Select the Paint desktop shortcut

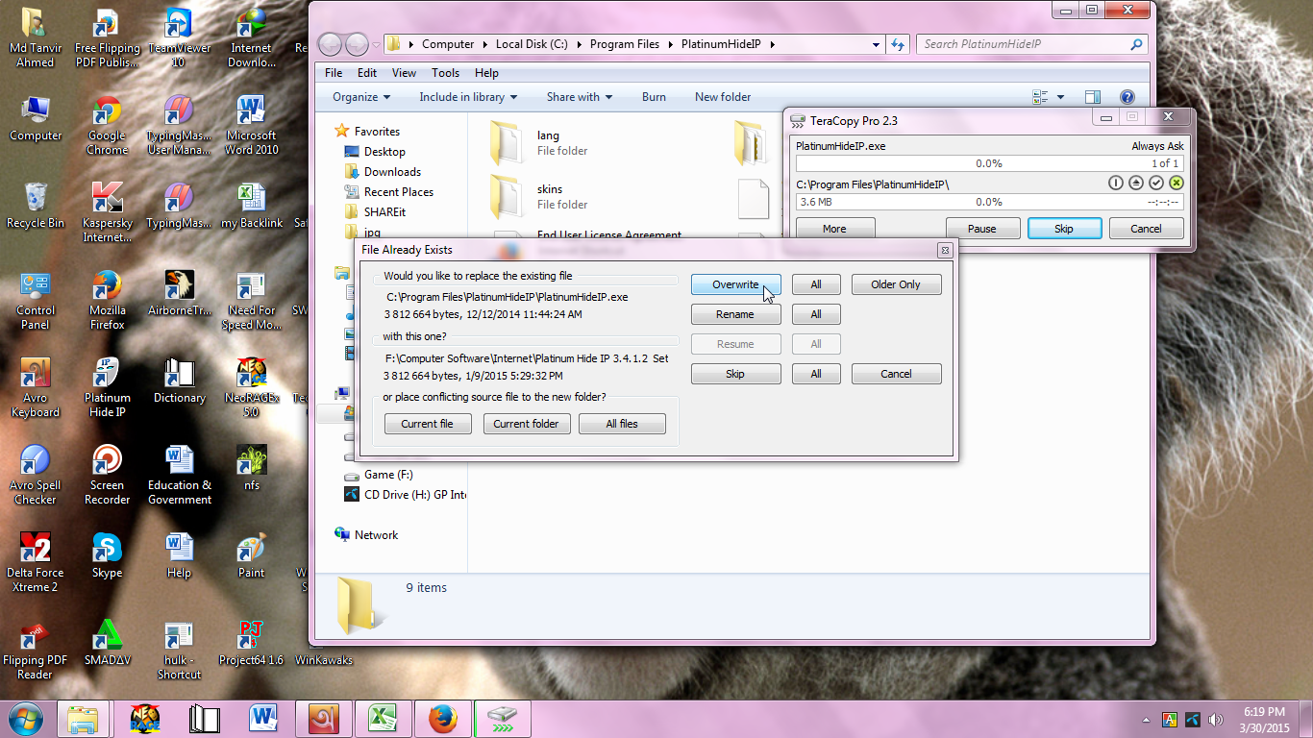tap(251, 555)
